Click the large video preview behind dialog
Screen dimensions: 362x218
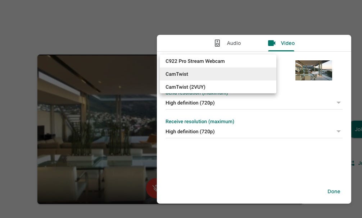click(97, 129)
